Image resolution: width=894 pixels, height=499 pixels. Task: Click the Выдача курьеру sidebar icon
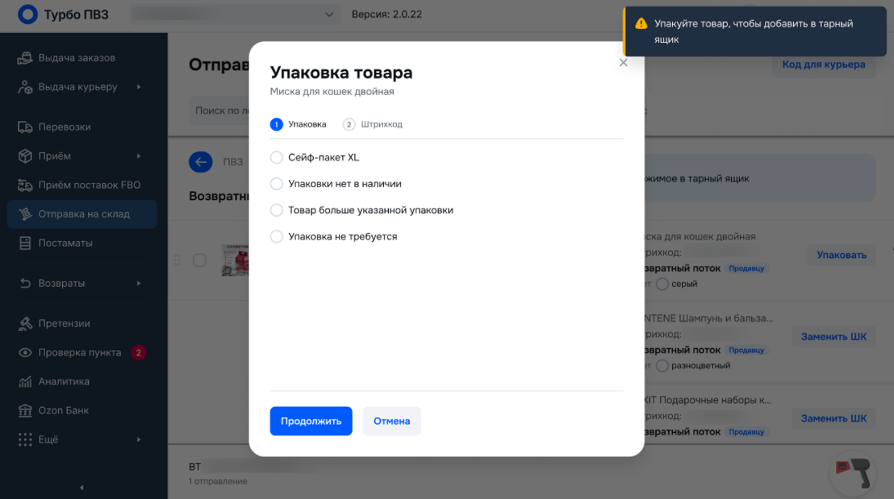(x=25, y=87)
